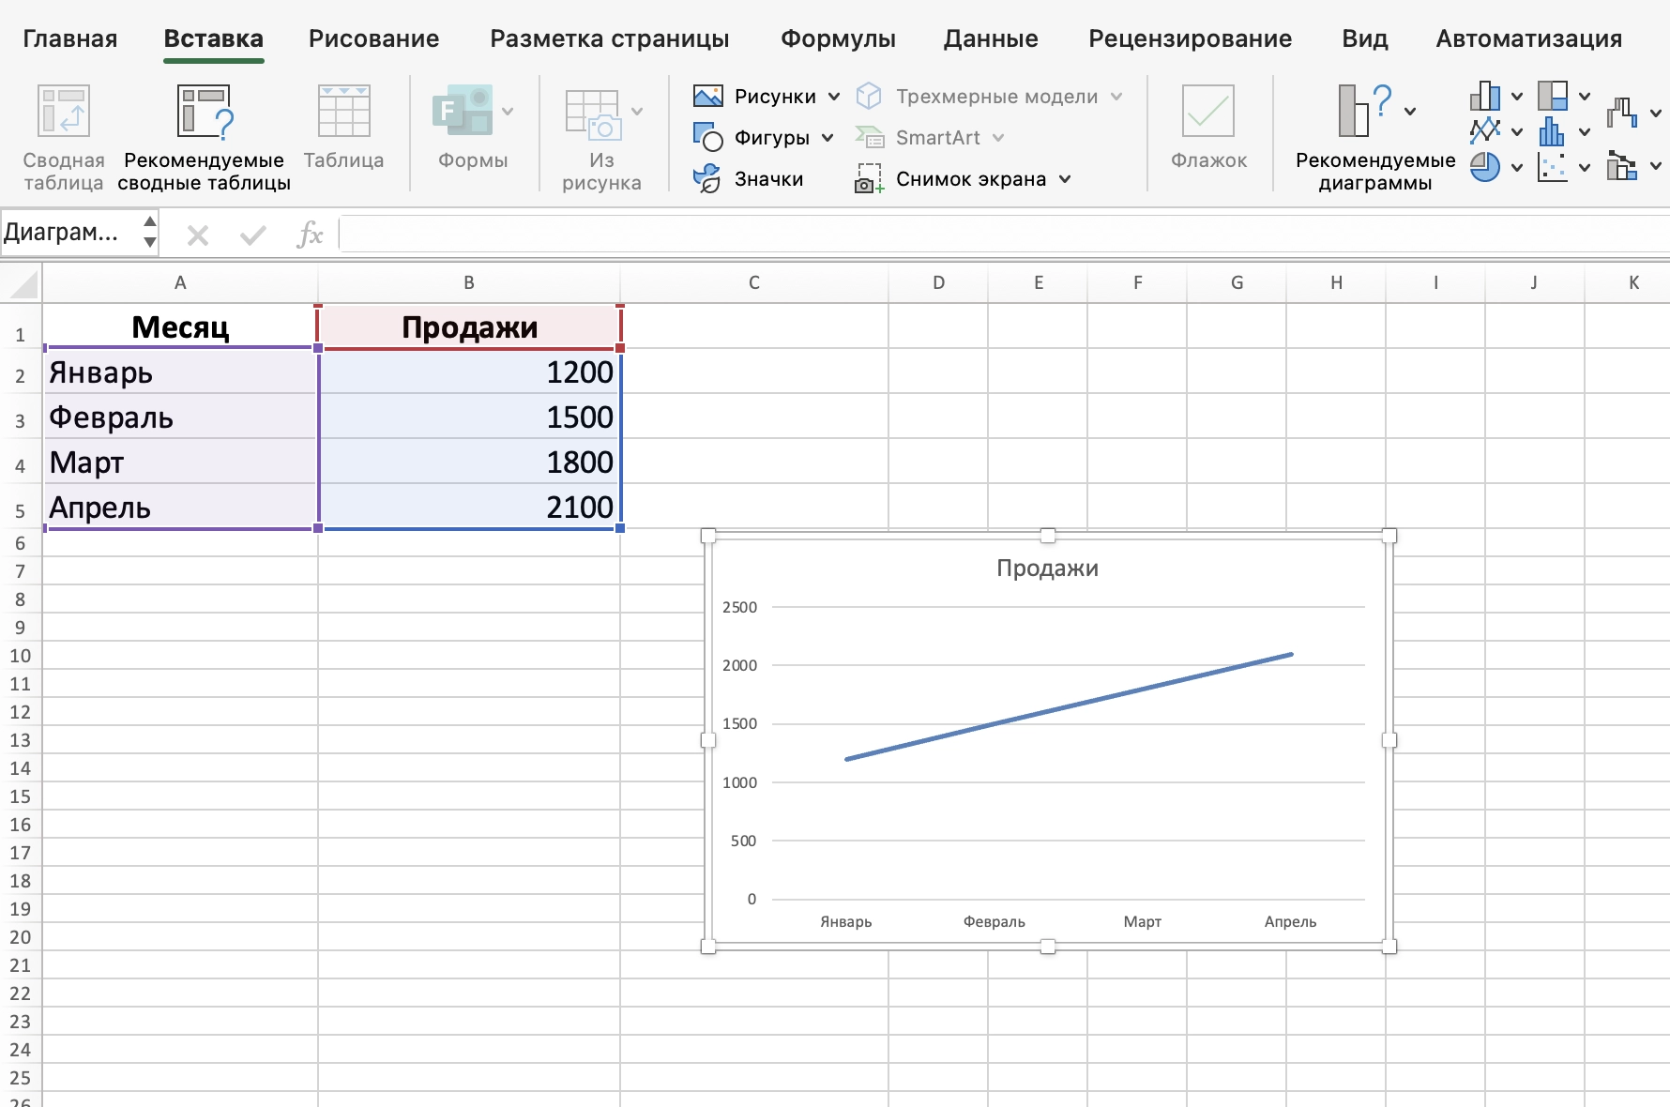This screenshot has width=1670, height=1107.
Task: Click the combo chart icon
Action: click(x=1621, y=167)
